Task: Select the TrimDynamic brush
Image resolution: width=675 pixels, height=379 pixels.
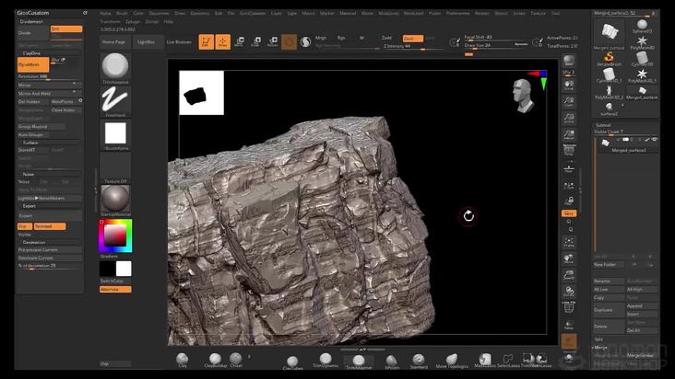Action: tap(326, 361)
